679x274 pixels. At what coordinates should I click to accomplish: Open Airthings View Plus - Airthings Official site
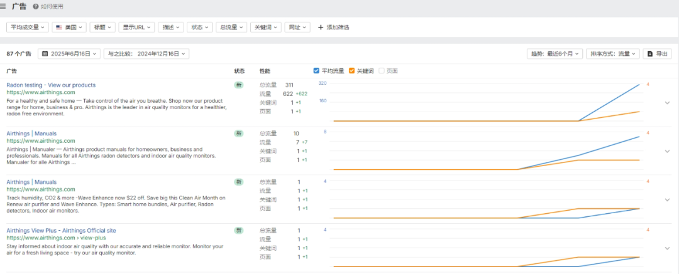pyautogui.click(x=61, y=231)
